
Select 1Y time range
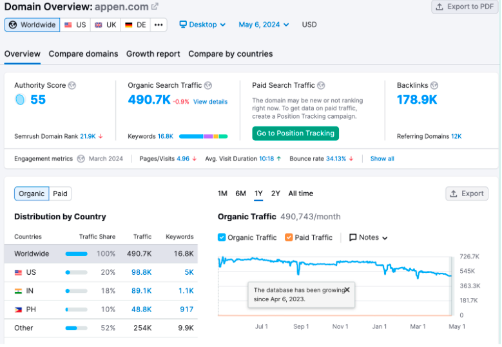[258, 193]
